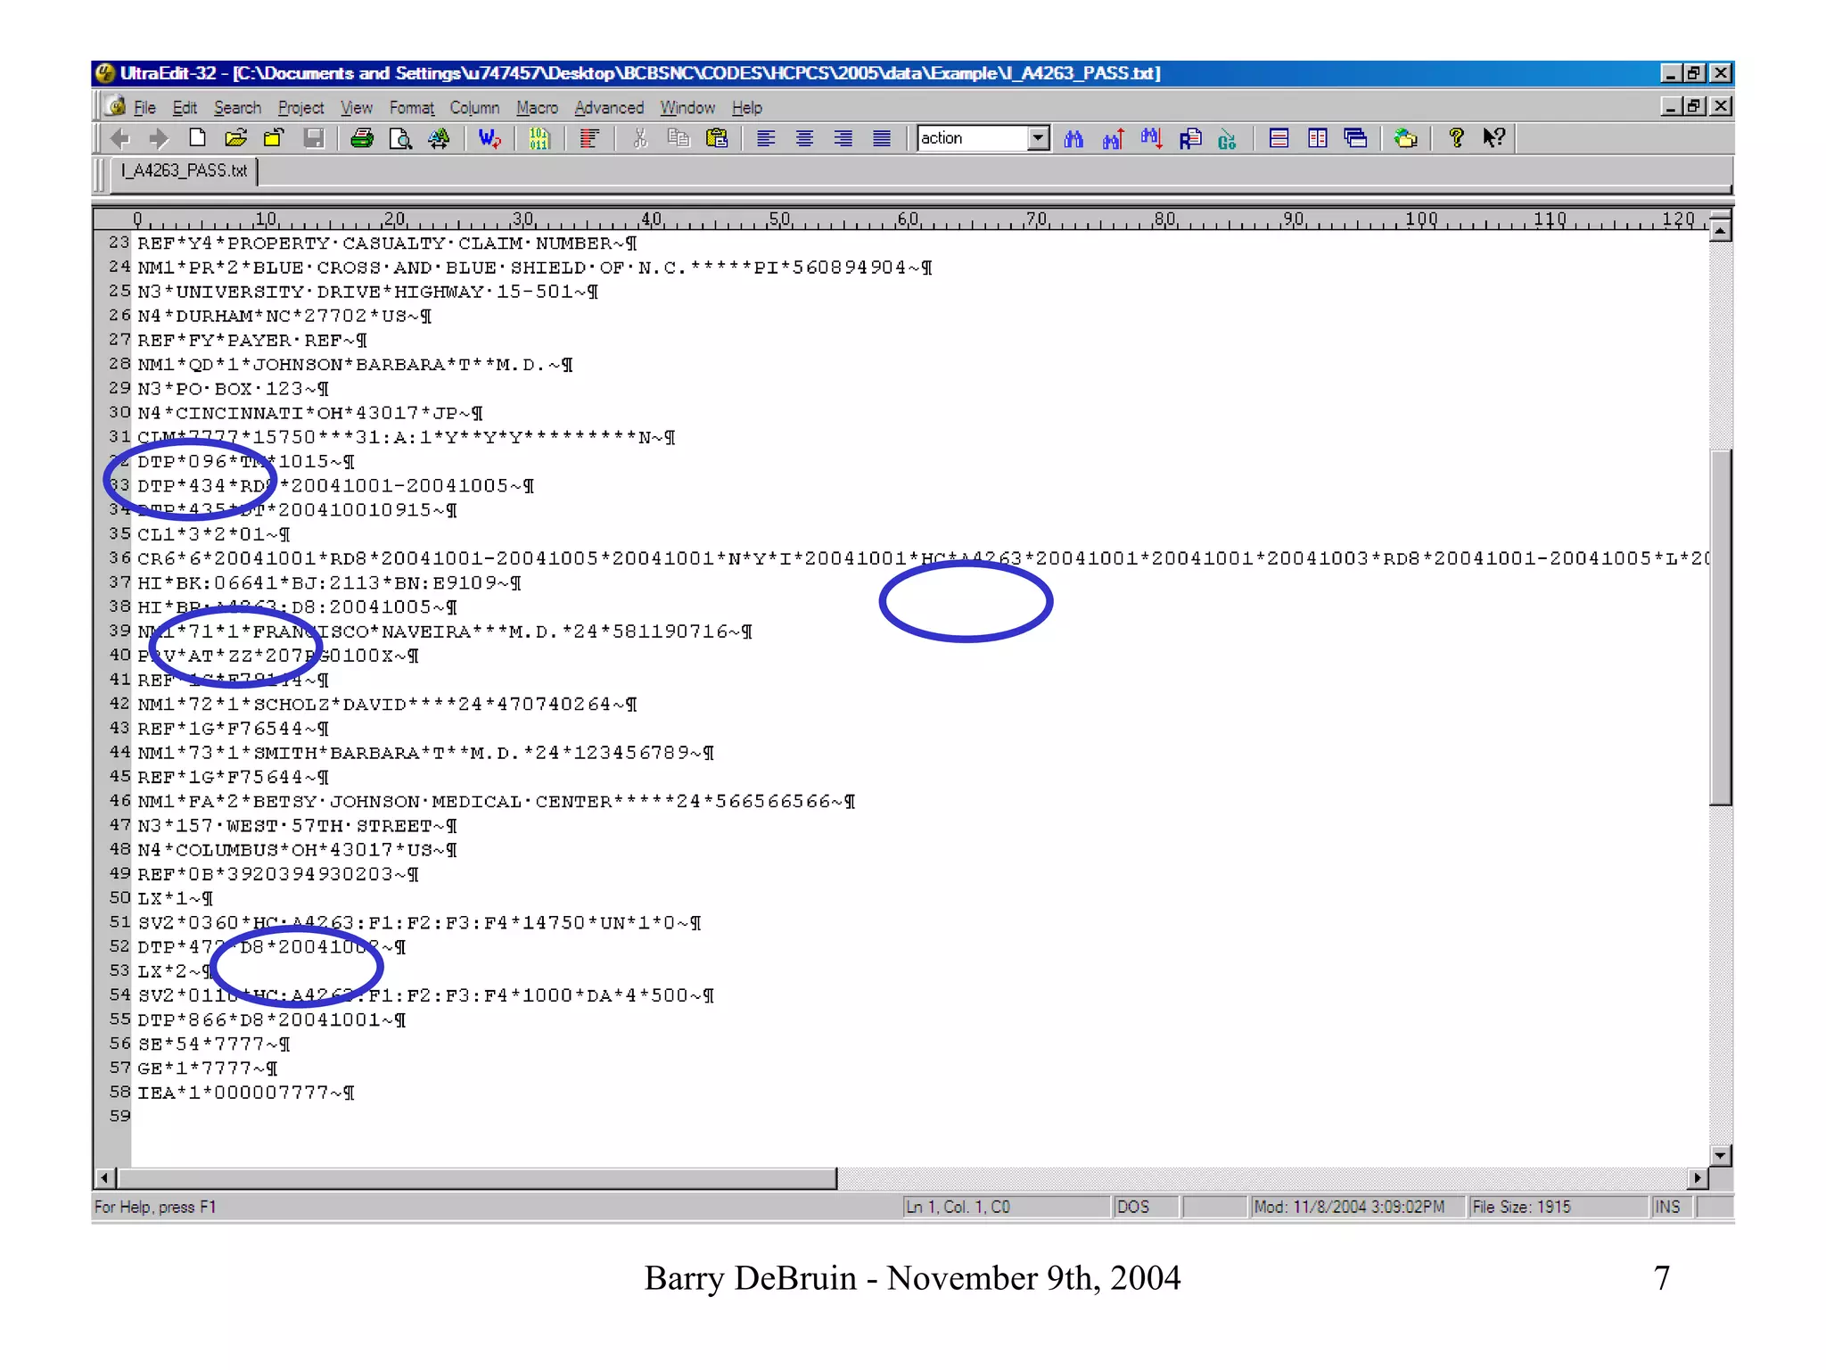Viewport: 1826px width, 1370px height.
Task: Toggle Word Wrap with the W icon
Action: coord(489,138)
